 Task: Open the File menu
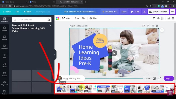click(17, 12)
